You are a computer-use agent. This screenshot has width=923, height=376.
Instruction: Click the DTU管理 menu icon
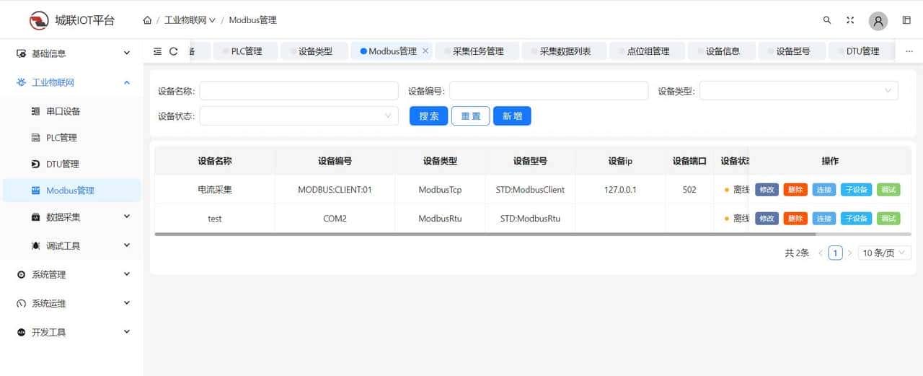[36, 164]
